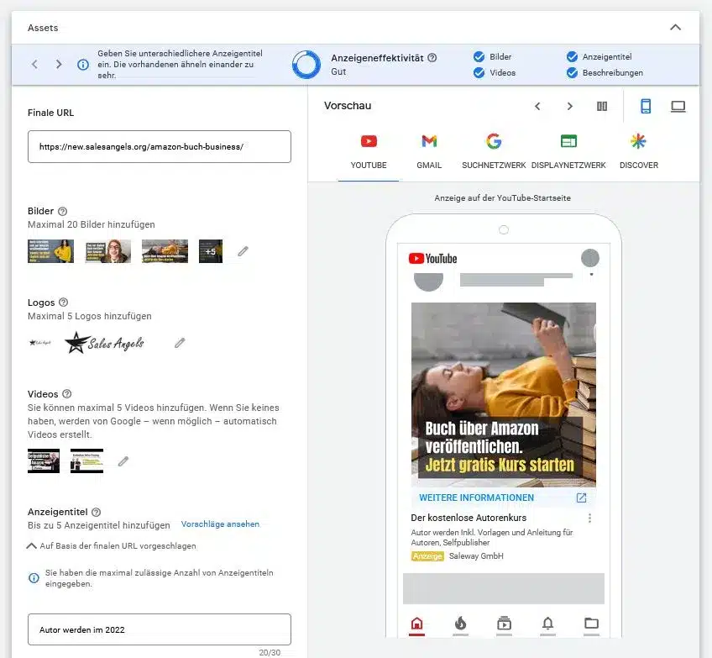Screen dimensions: 712x658
Task: Click the 'Maximal 5 Logos hinzufügen' text
Action: [90, 316]
